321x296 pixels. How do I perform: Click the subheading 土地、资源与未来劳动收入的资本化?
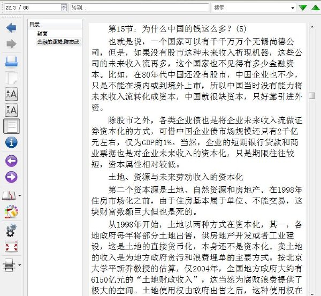pos(175,177)
